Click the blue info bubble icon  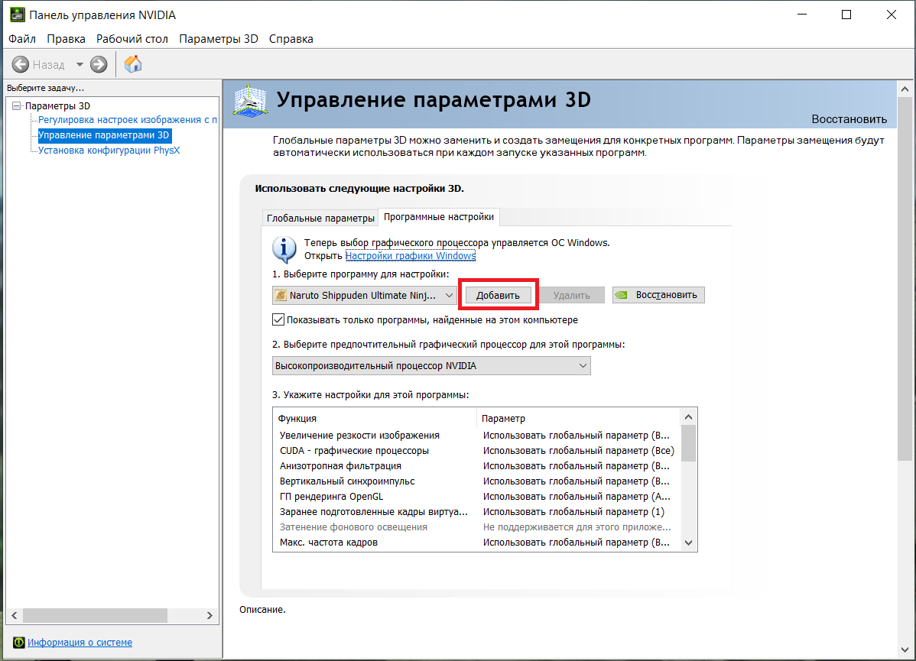tap(284, 249)
